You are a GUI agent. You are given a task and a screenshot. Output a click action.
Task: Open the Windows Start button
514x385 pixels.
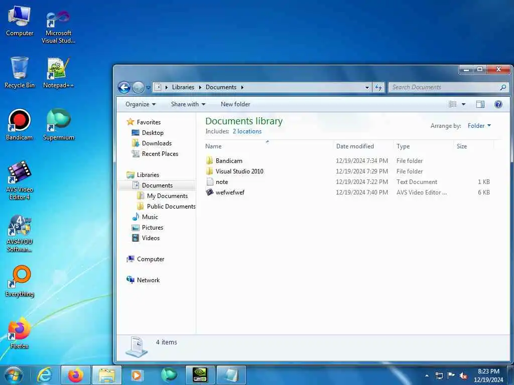14,375
